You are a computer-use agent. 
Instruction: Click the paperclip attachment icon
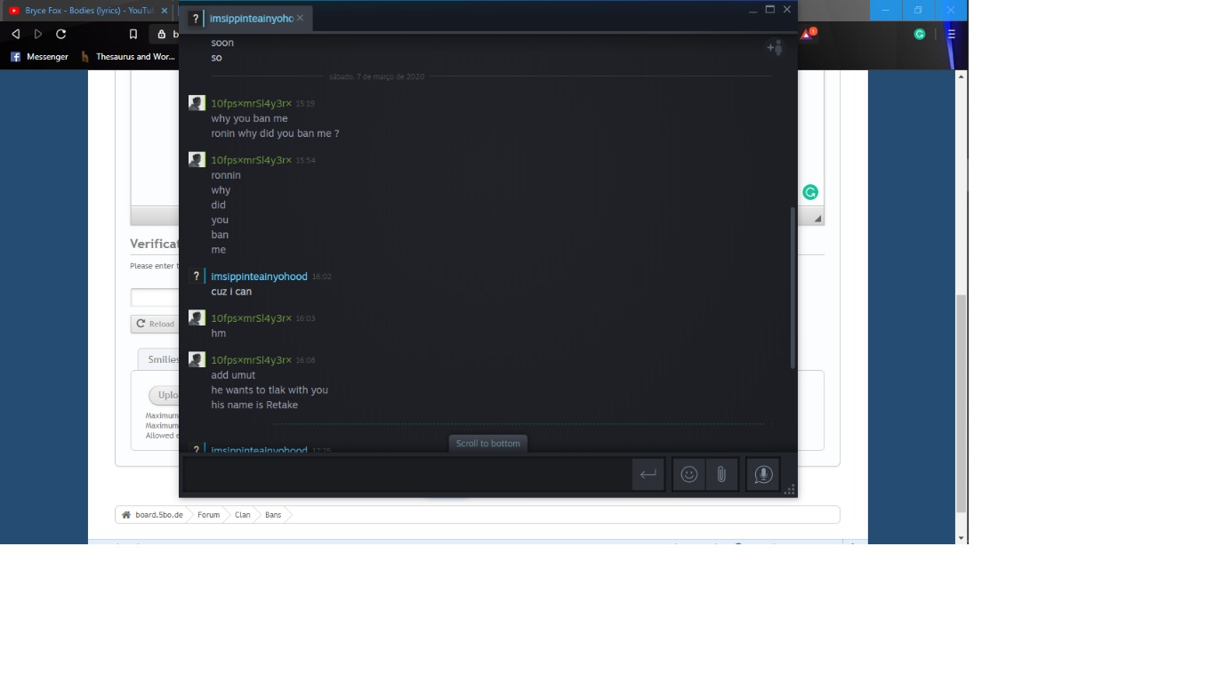click(x=721, y=475)
